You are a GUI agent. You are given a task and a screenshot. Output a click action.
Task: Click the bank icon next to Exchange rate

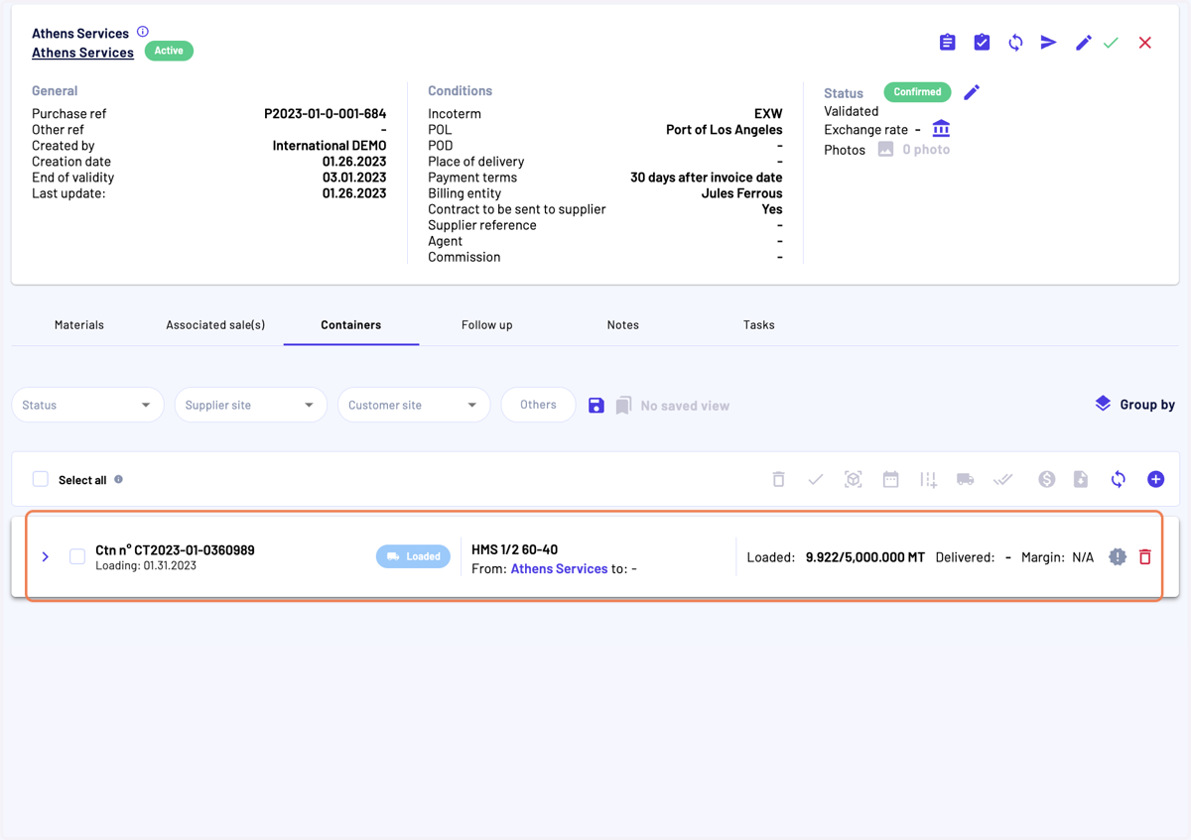941,129
